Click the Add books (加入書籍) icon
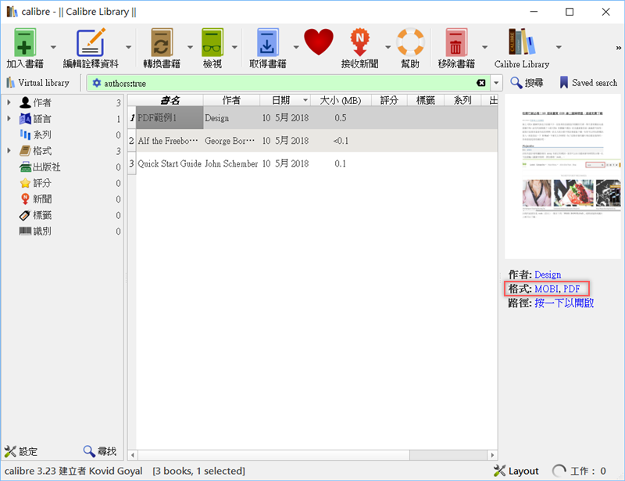 pyautogui.click(x=25, y=43)
